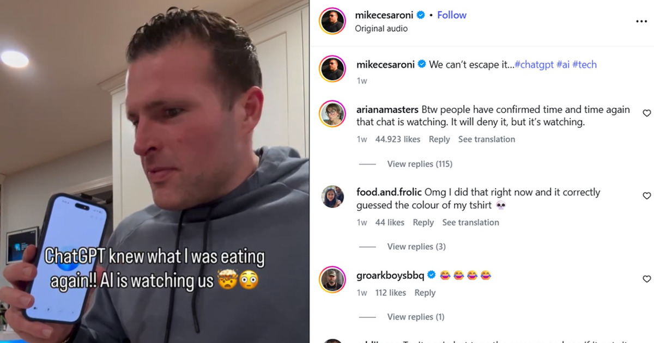Viewport: 654px width, 343px height.
Task: Open food.and.frolic's profile avatar
Action: pos(332,197)
